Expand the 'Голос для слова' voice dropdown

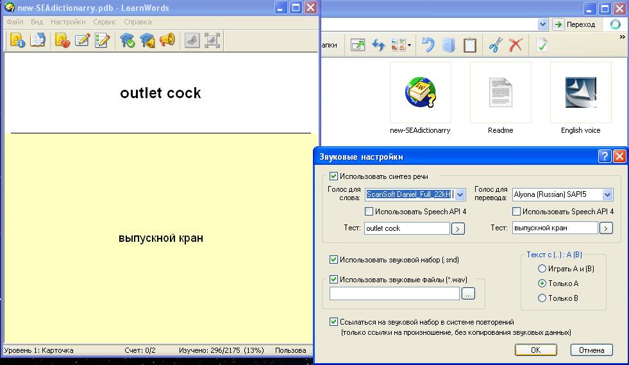[x=459, y=194]
